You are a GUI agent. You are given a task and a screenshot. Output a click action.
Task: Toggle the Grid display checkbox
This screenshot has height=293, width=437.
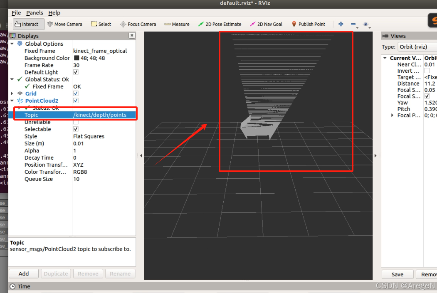pyautogui.click(x=76, y=94)
